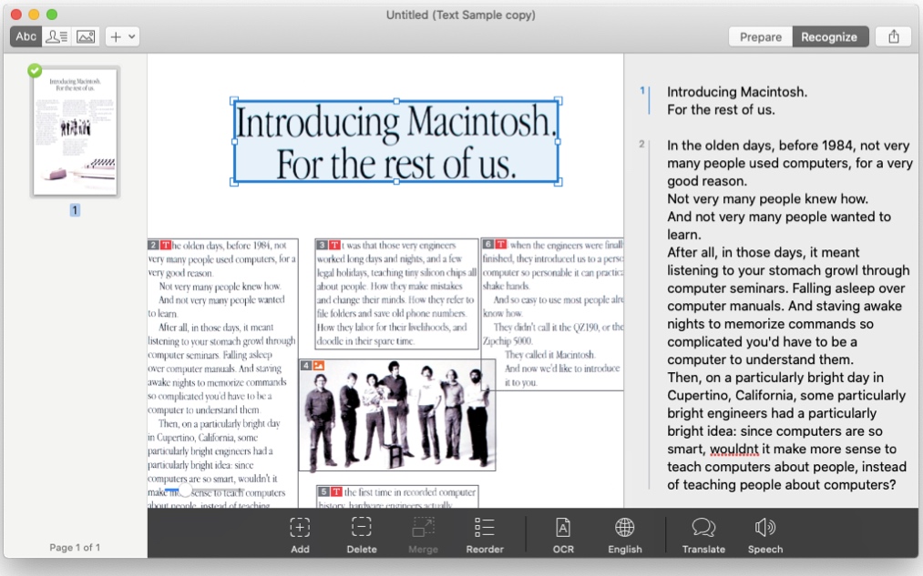Click the 'Page 1 of 1' status text
Image resolution: width=923 pixels, height=576 pixels.
(x=75, y=547)
